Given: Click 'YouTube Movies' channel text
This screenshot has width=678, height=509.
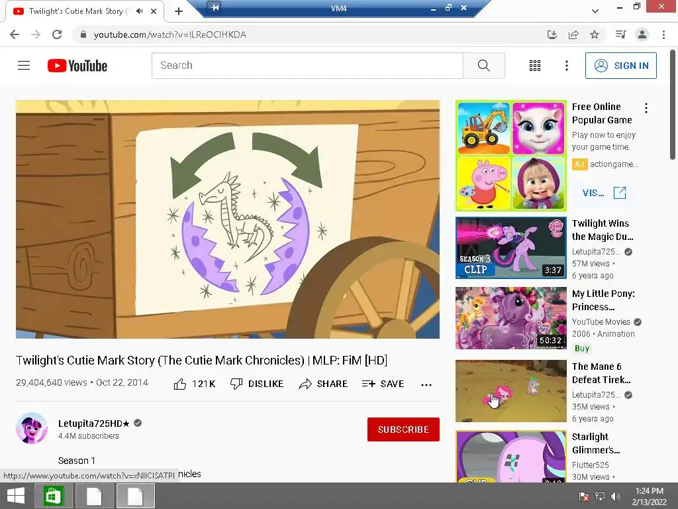Looking at the screenshot, I should (x=601, y=321).
